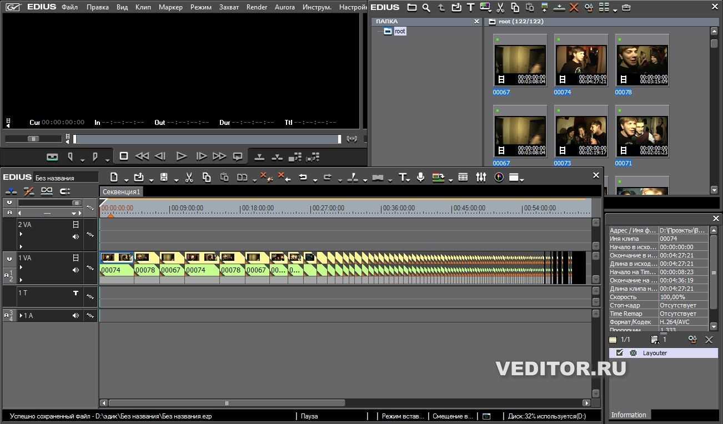Switch to the Секвенция1 sequence tab

122,191
